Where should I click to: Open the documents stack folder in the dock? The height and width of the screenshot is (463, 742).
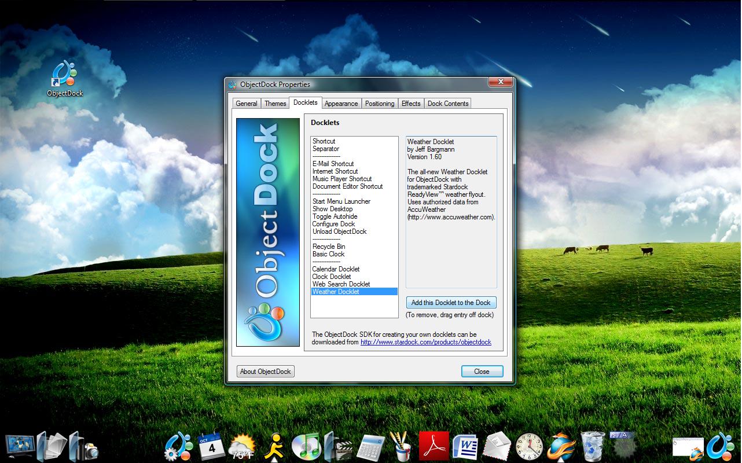[x=51, y=446]
